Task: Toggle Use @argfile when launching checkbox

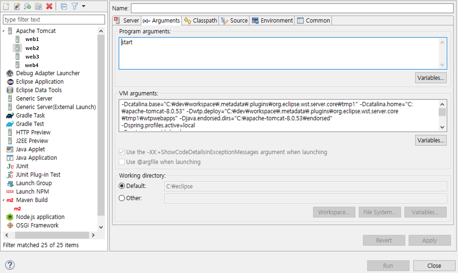Action: click(x=122, y=162)
